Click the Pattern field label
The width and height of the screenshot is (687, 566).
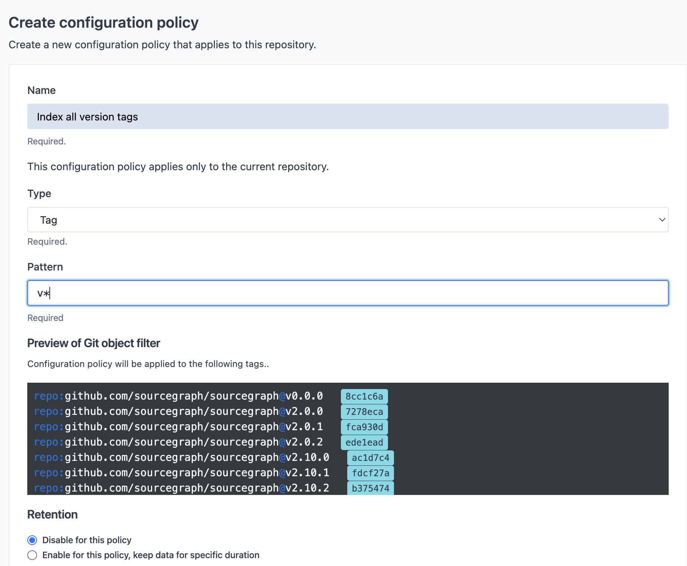(x=45, y=267)
